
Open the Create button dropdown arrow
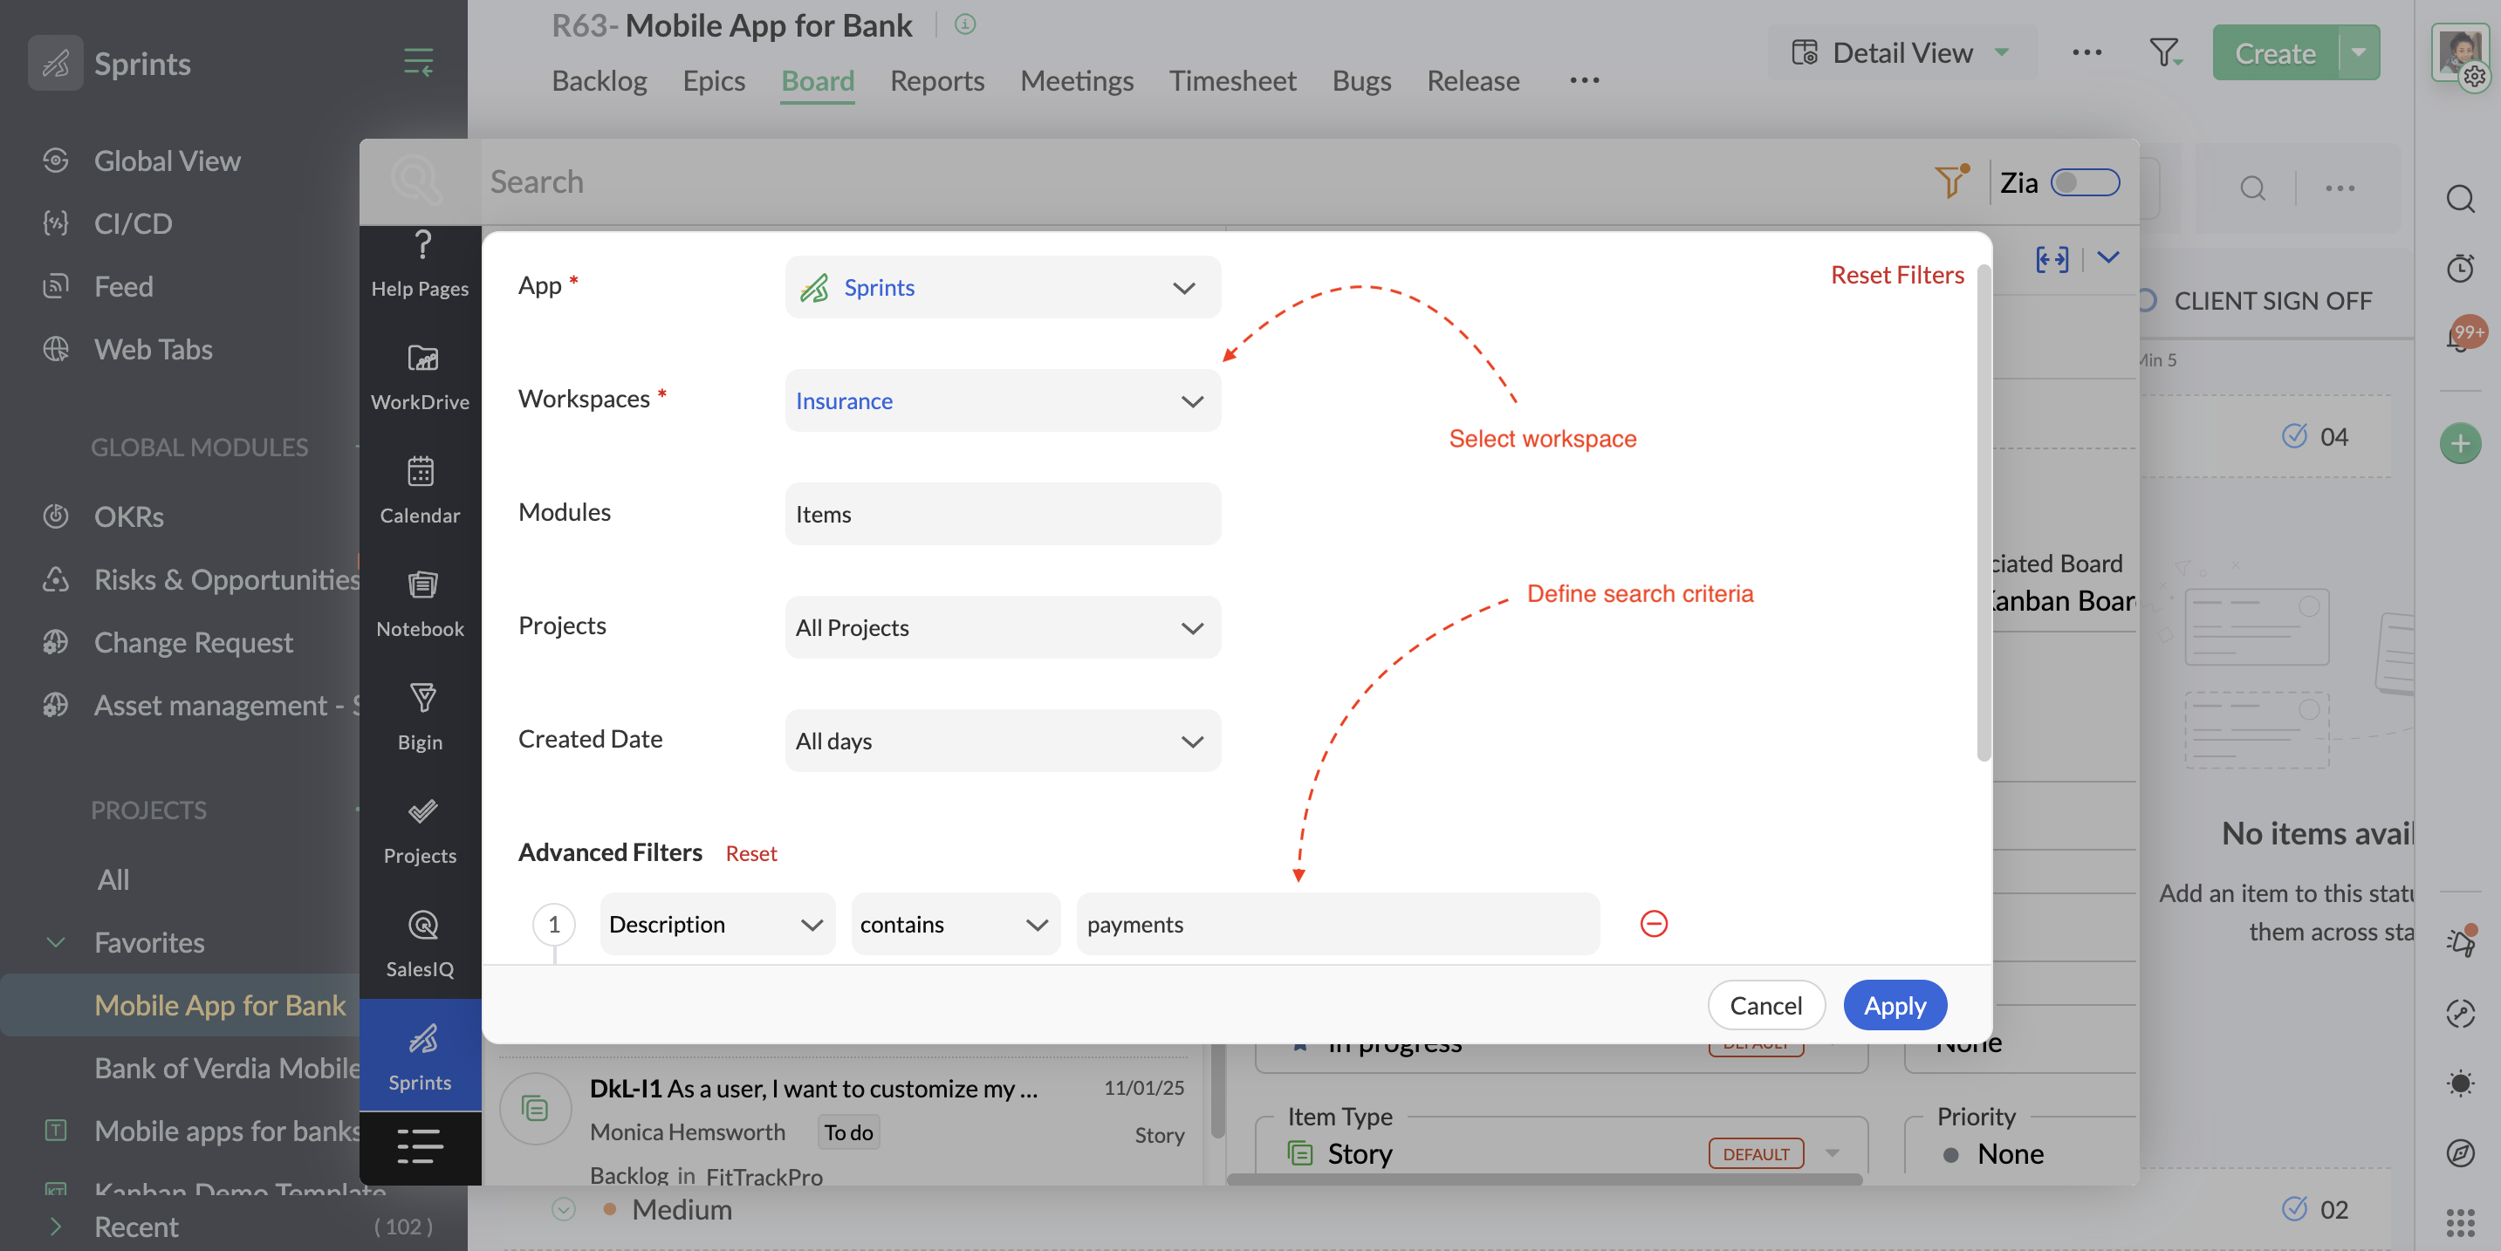coord(2361,52)
